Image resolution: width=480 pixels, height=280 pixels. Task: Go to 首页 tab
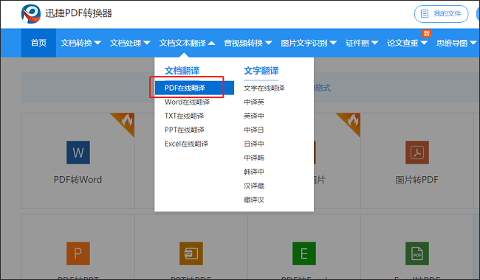38,43
